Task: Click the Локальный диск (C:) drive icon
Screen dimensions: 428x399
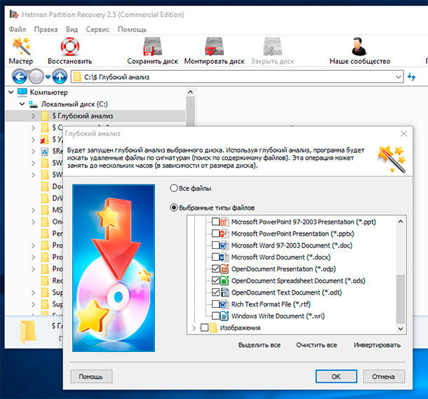Action: 33,104
